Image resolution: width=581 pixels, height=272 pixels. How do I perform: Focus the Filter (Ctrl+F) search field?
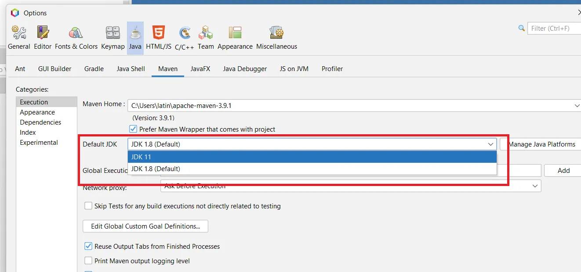click(554, 28)
